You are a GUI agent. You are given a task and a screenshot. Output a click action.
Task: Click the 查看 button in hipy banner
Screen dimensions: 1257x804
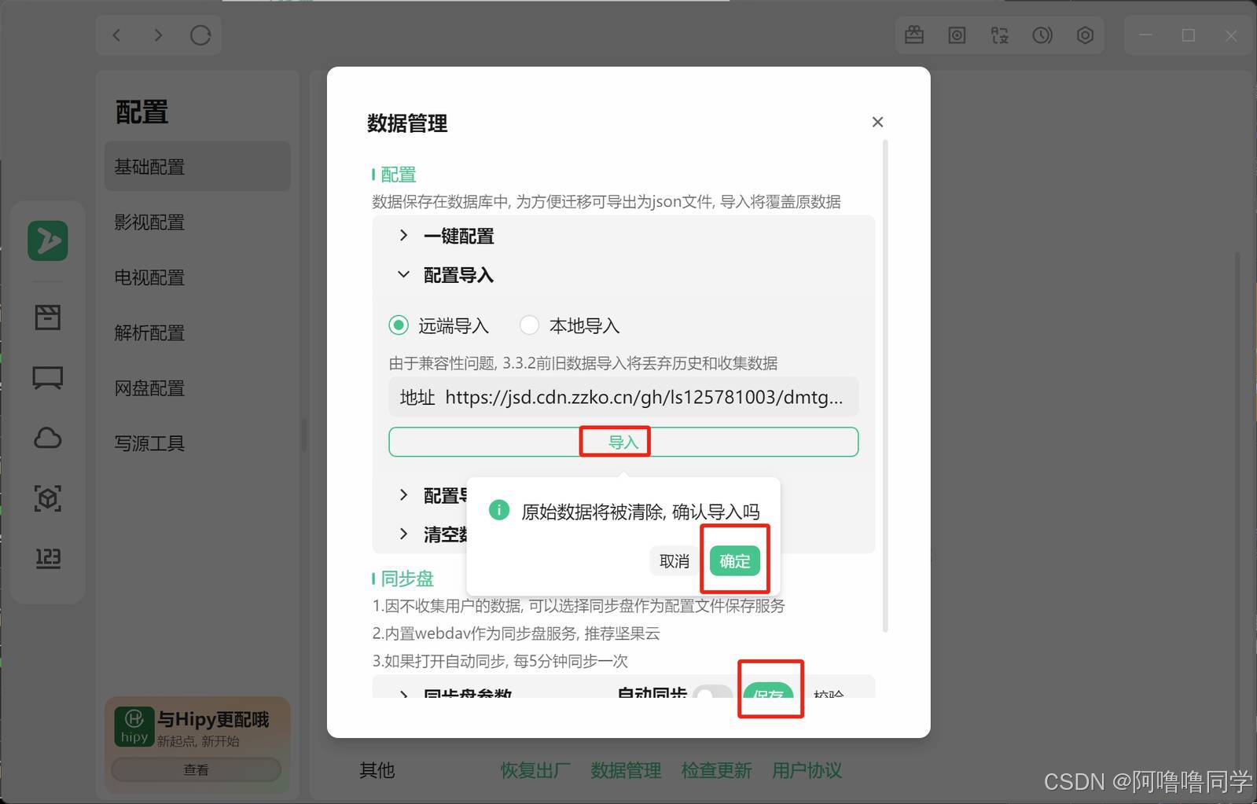tap(196, 769)
